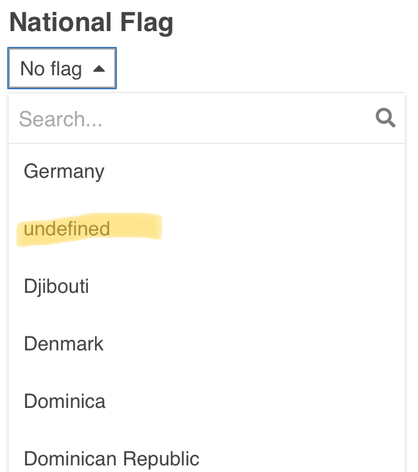Click the Germany list row
The width and height of the screenshot is (418, 472).
pos(207,171)
